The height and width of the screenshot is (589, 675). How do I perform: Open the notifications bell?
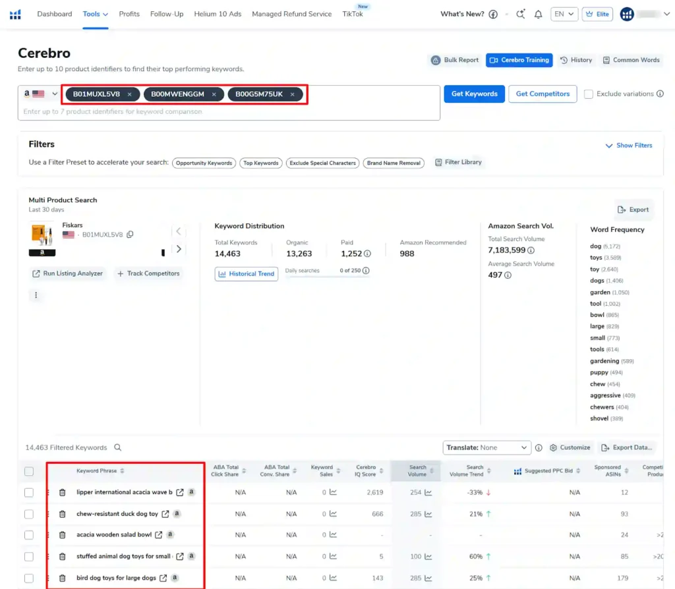click(x=538, y=14)
